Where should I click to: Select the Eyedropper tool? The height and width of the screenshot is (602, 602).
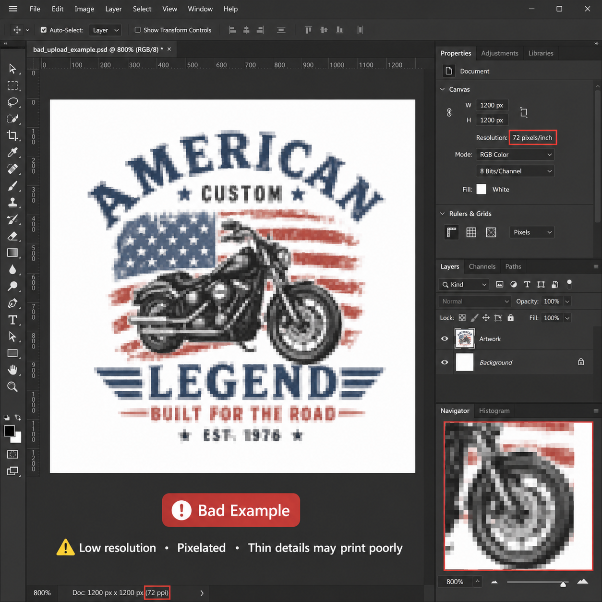13,152
